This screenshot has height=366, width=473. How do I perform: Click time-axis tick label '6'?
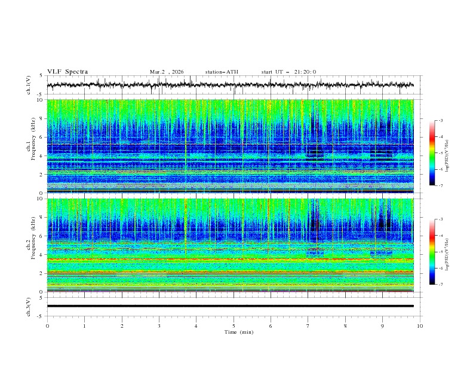[x=271, y=326]
